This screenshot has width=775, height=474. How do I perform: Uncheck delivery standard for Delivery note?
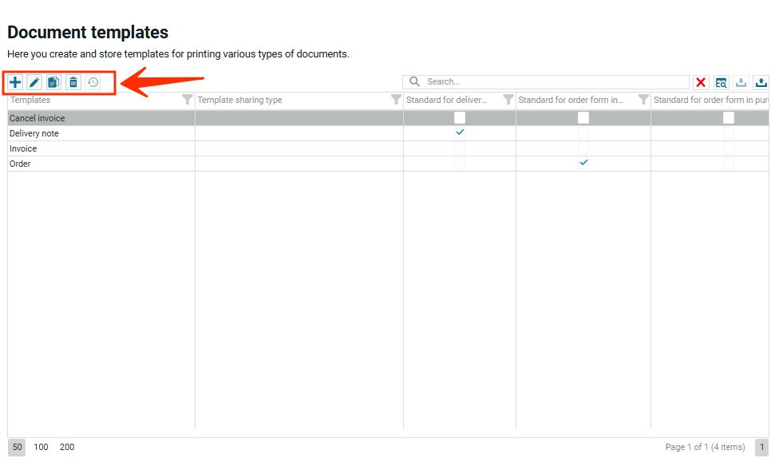460,132
